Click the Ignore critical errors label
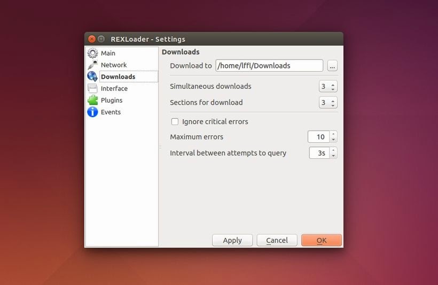438x285 pixels. [x=215, y=121]
